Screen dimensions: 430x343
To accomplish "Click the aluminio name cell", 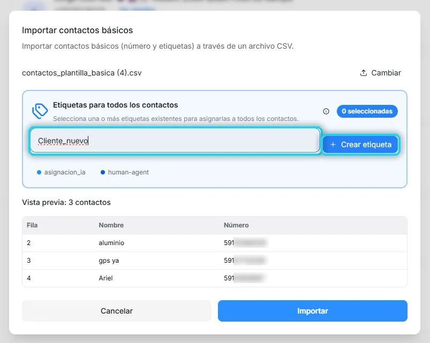I will tap(111, 243).
